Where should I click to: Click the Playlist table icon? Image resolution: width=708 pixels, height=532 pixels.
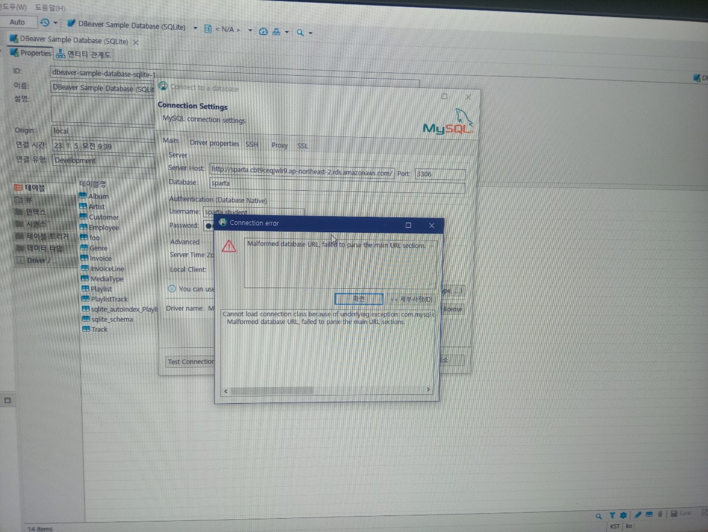[x=85, y=289]
